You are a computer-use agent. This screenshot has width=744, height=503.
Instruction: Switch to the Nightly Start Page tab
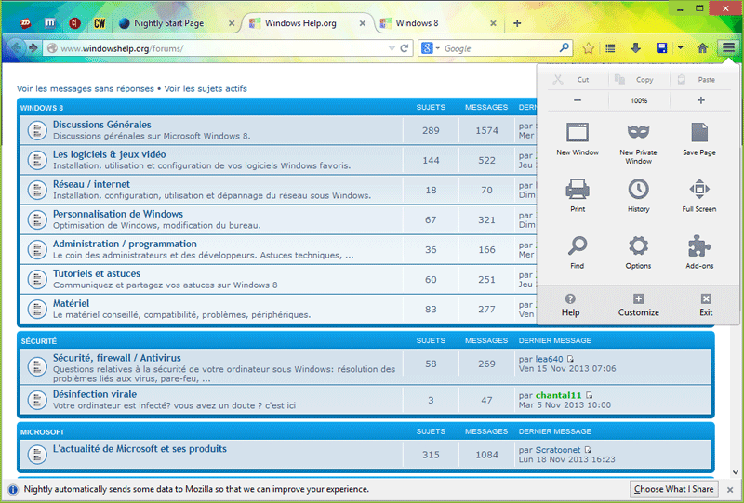click(x=173, y=23)
